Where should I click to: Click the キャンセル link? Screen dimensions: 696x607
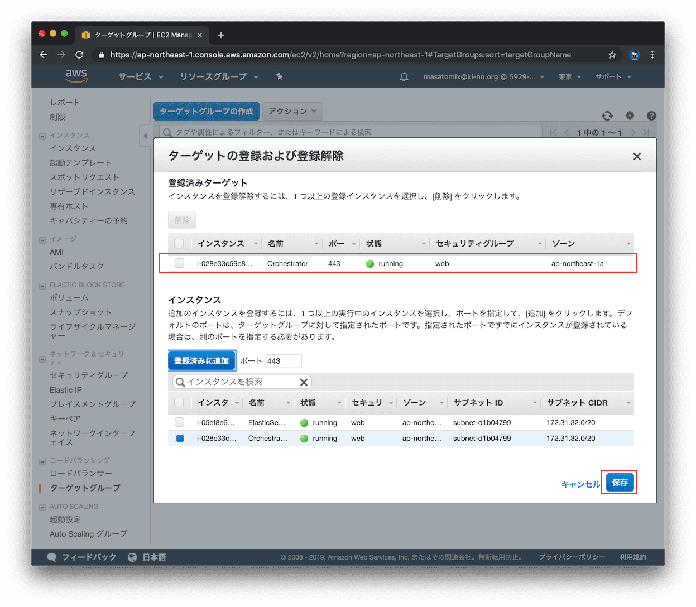580,484
